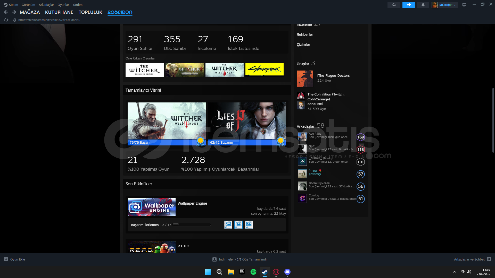The height and width of the screenshot is (278, 495).
Task: Open the Çizimler link in the sidebar
Action: click(x=303, y=45)
